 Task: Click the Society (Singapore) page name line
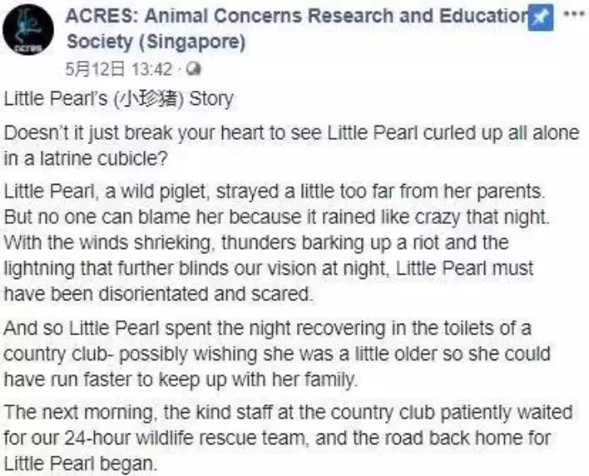click(156, 42)
